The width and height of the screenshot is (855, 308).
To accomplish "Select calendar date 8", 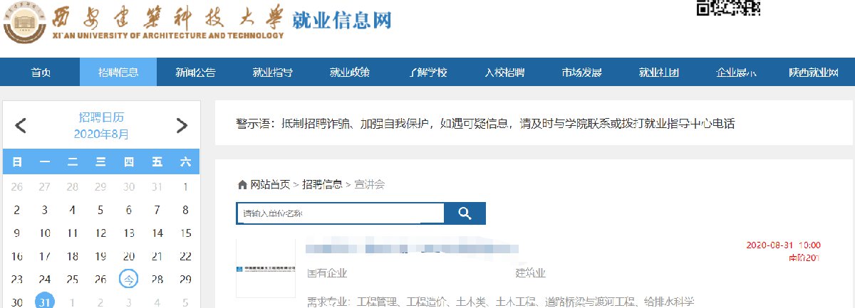I will point(185,210).
